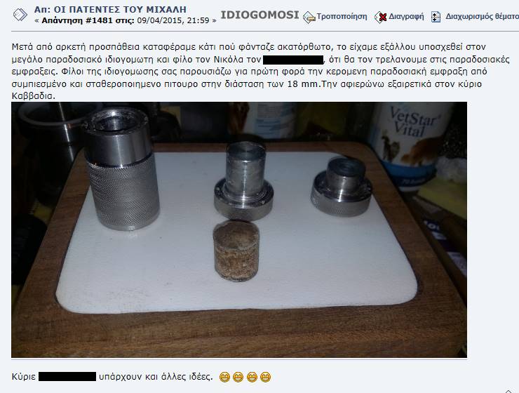Open the Τροποποίηση link

342,16
